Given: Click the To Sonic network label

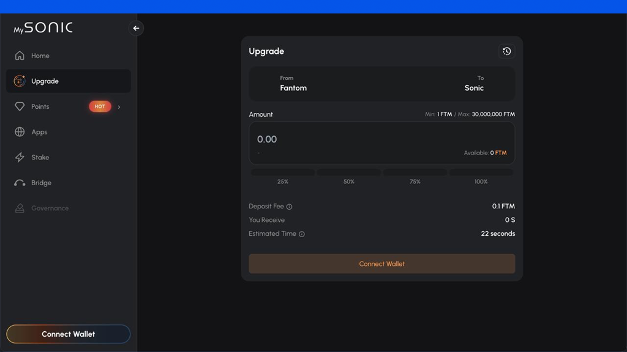Looking at the screenshot, I should [474, 83].
